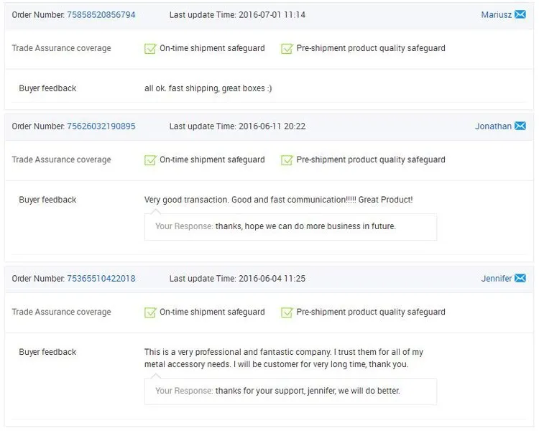Toggle On-time shipment safeguard check for Jonathan's order
539x431 pixels.
(150, 159)
